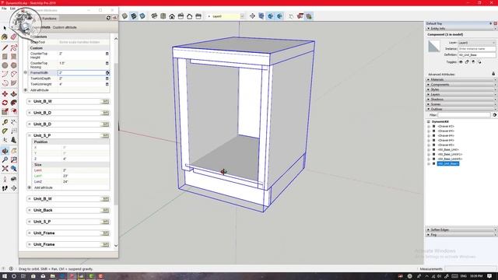Select the Circle tool
Viewport: 498px width, 280px height.
5,65
